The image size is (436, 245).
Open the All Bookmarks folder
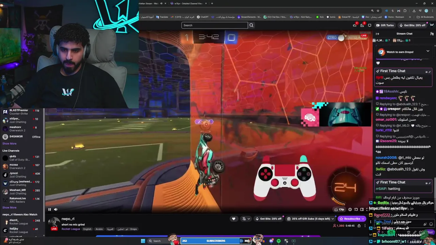pyautogui.click(x=425, y=17)
